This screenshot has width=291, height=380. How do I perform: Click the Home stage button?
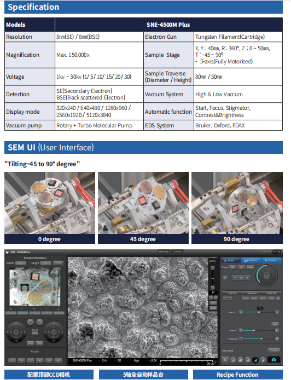[x=31, y=343]
